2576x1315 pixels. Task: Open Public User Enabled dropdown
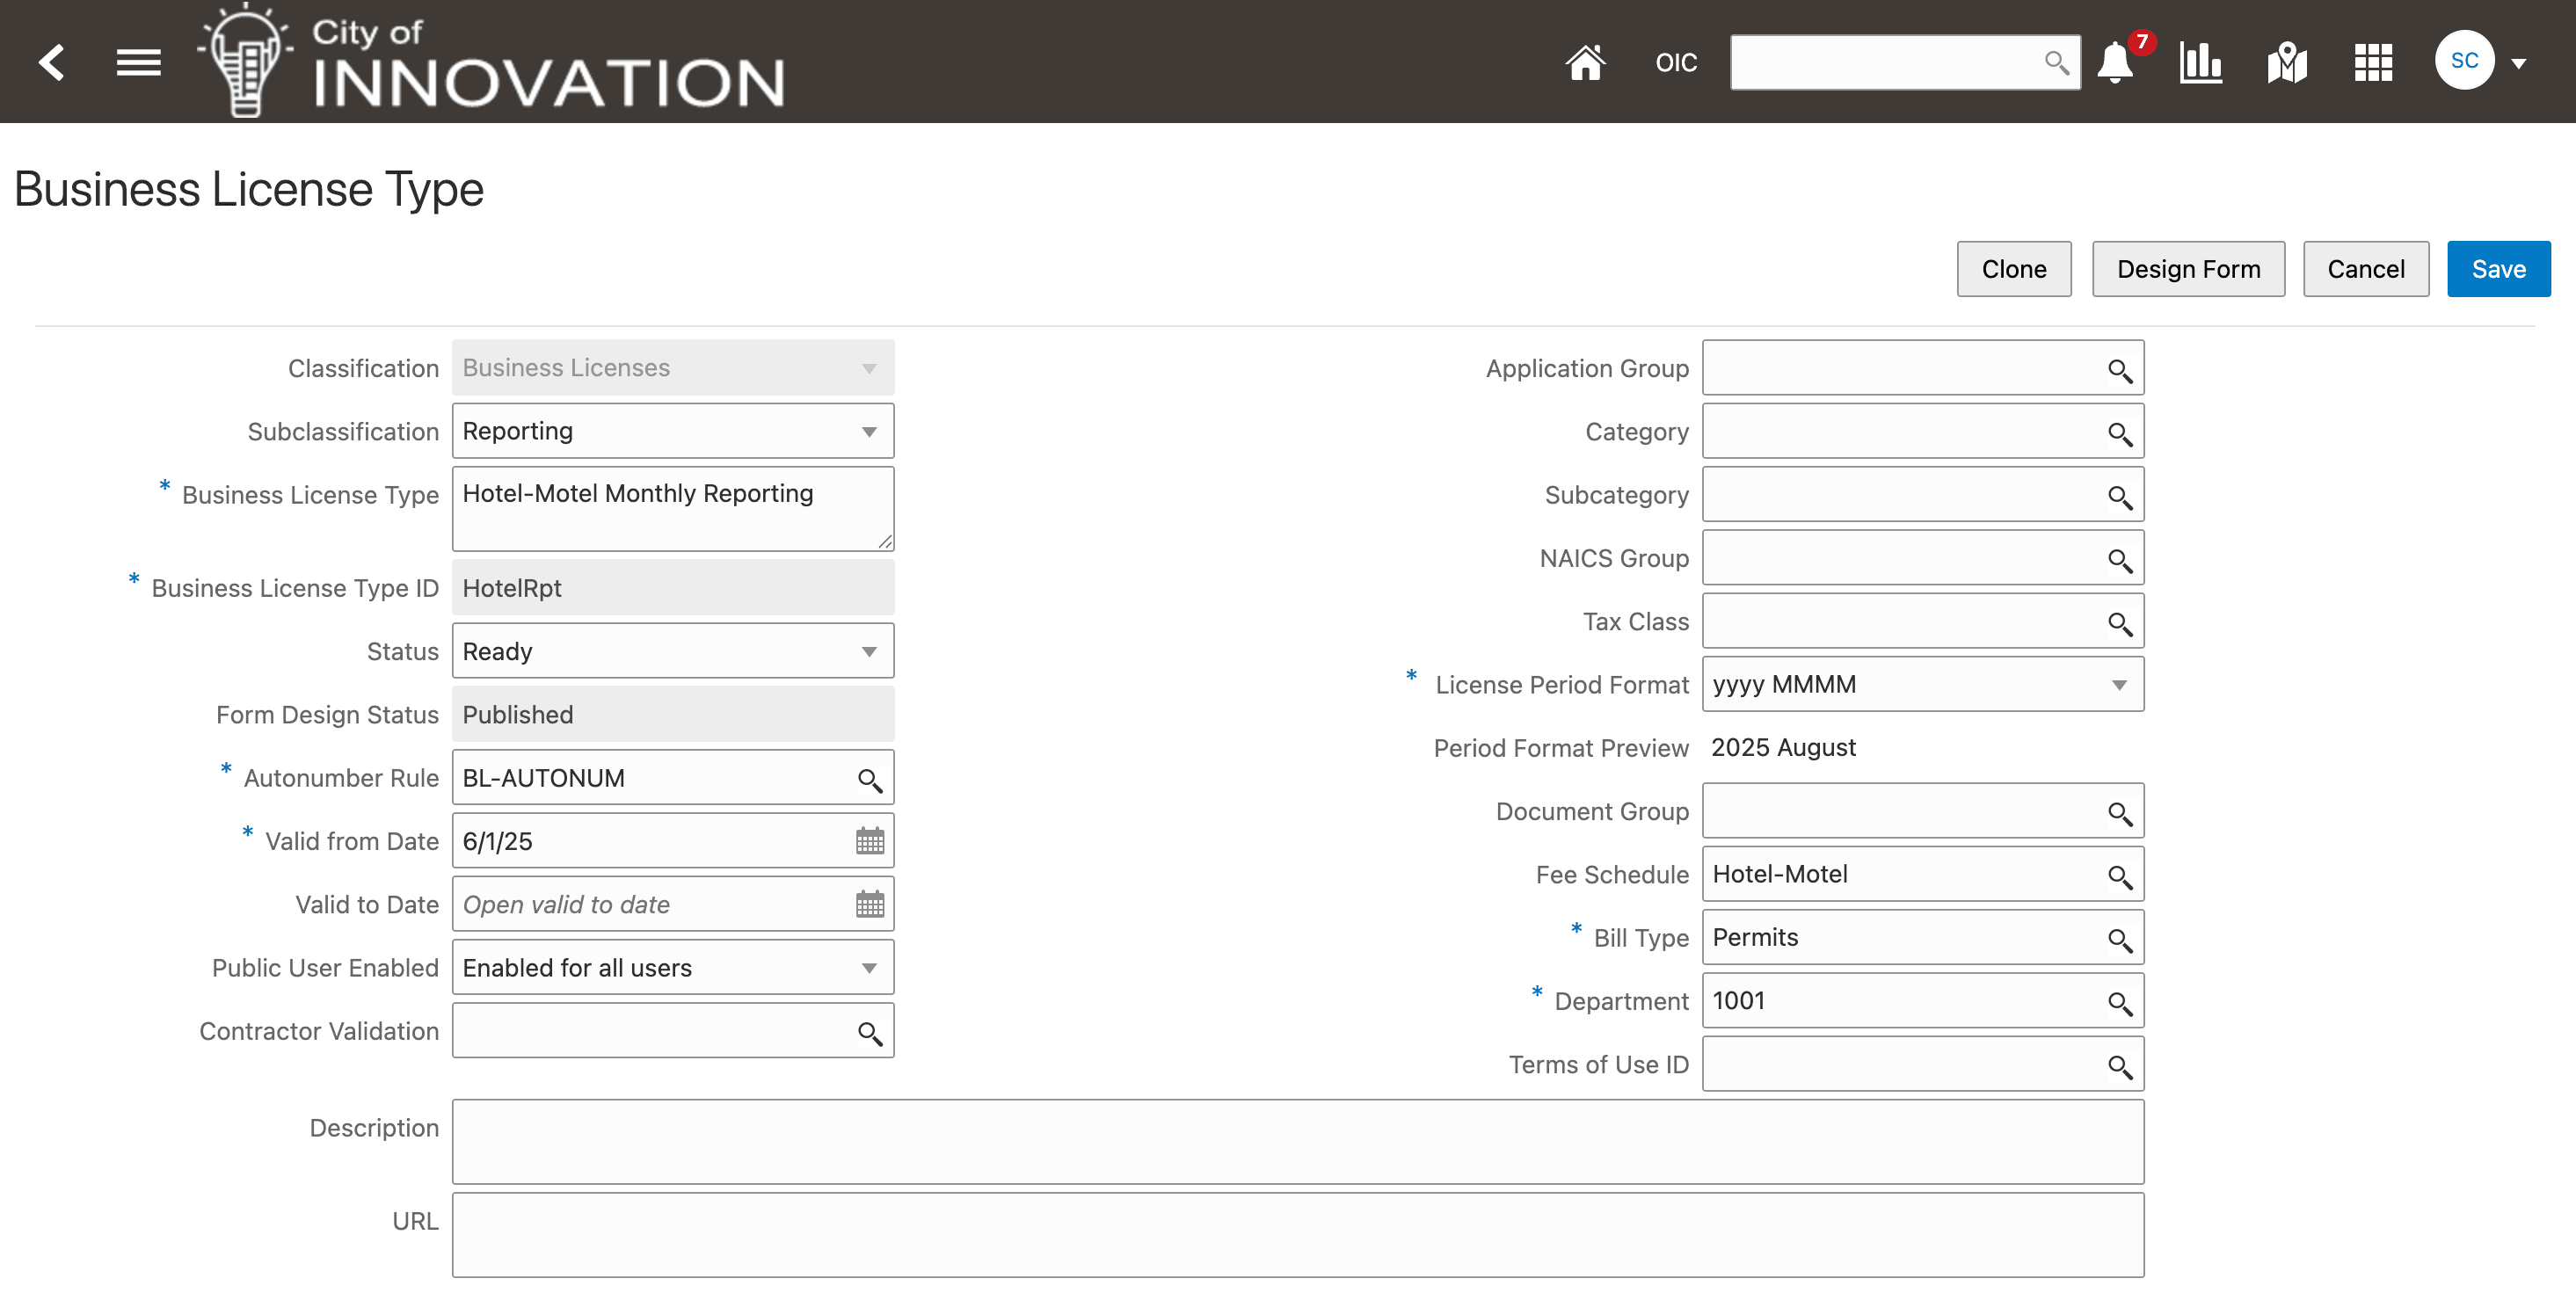[x=869, y=968]
